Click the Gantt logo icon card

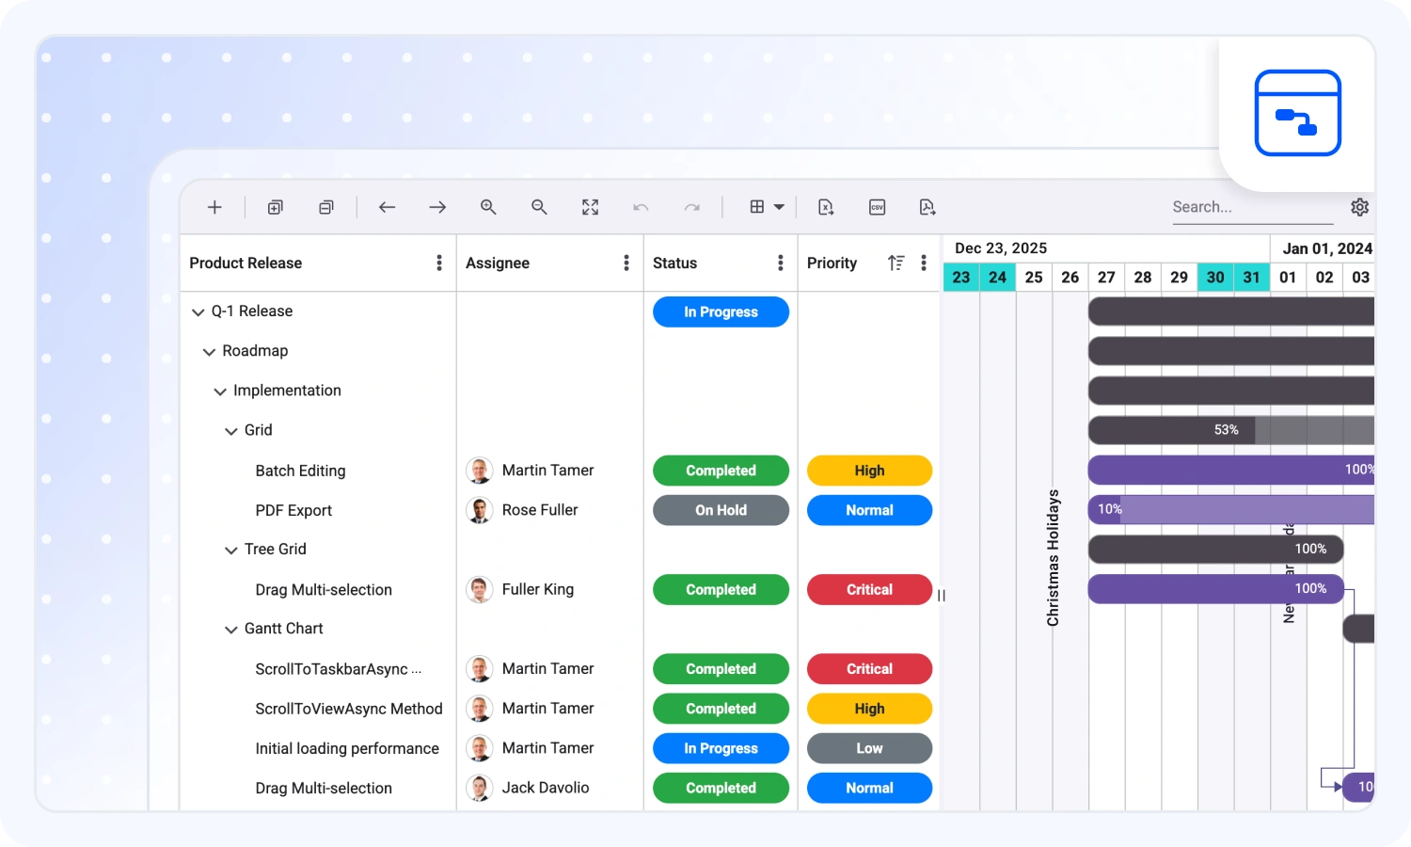click(1297, 113)
